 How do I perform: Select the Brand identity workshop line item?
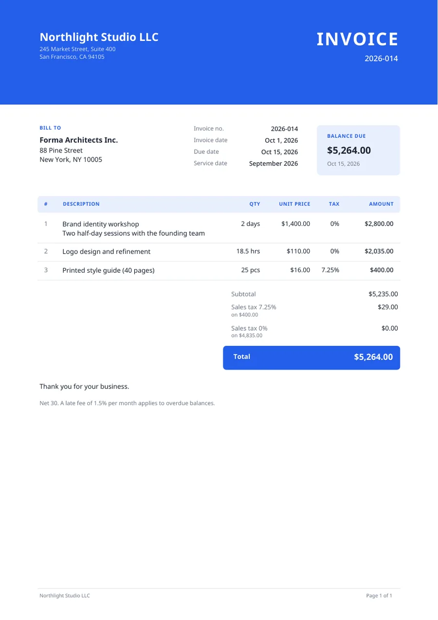[101, 224]
